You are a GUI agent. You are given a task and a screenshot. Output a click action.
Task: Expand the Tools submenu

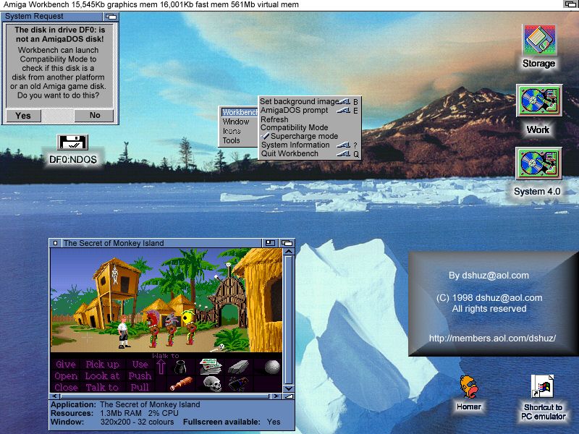point(232,140)
